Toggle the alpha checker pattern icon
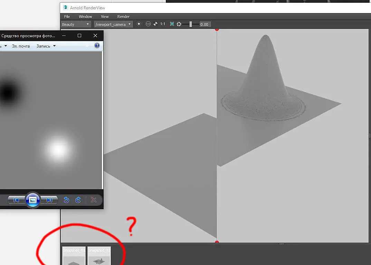 155,24
